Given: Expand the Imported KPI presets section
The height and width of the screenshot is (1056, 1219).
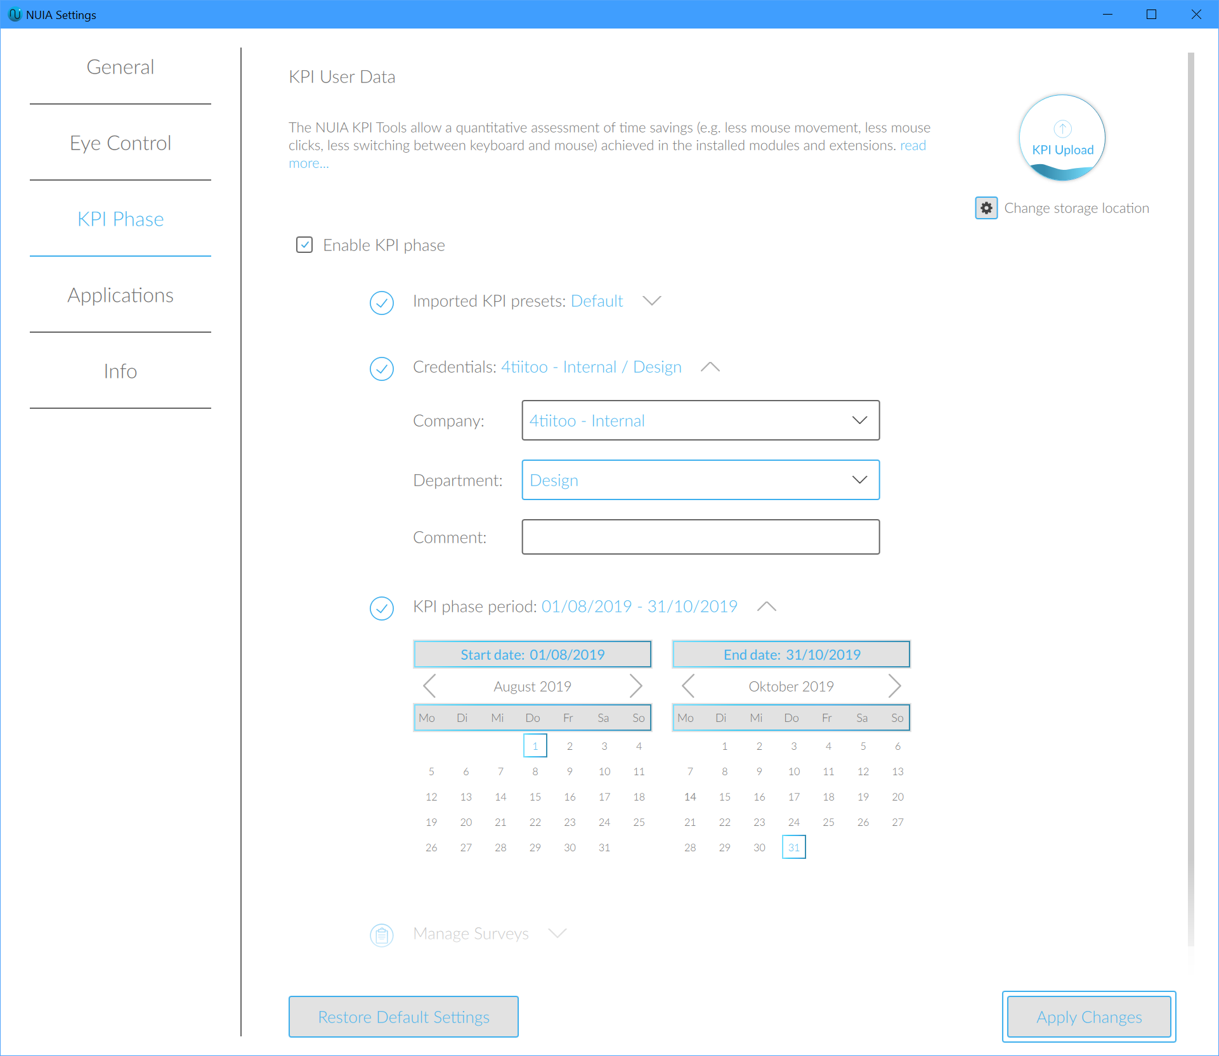Looking at the screenshot, I should point(652,300).
